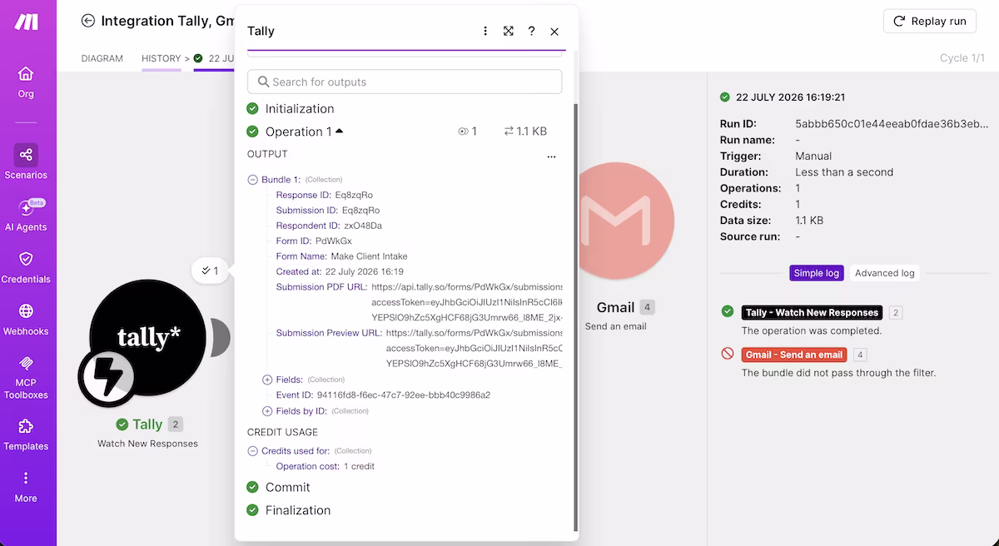The image size is (999, 546).
Task: Open Webhooks in the sidebar
Action: coord(26,319)
